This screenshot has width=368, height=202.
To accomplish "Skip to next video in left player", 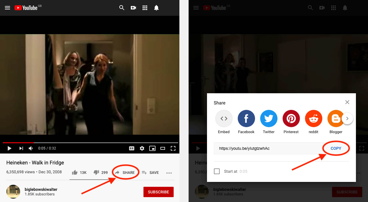I will (x=21, y=148).
